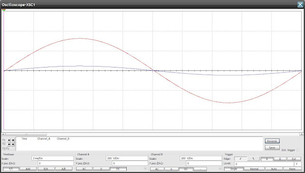Click the Ext. trigger terminal indicator

click(298, 150)
